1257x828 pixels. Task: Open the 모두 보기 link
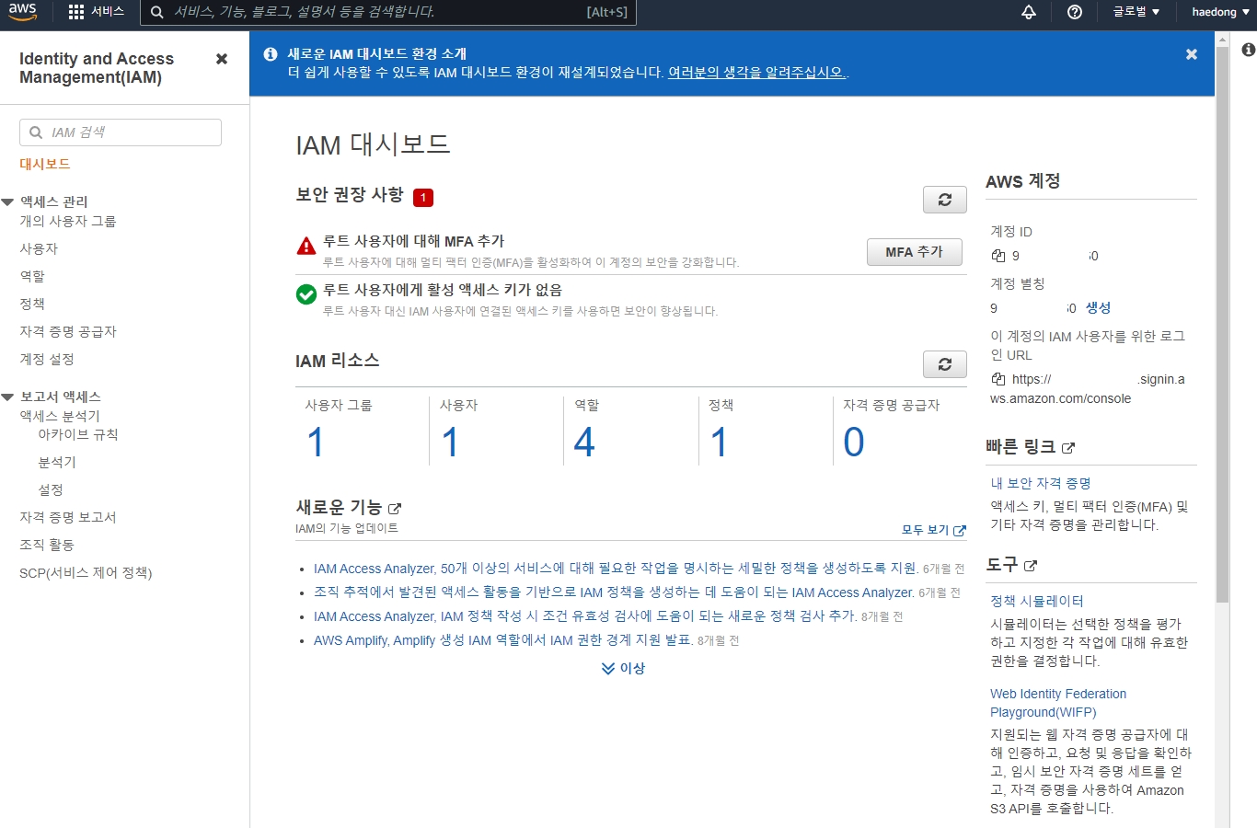[934, 530]
